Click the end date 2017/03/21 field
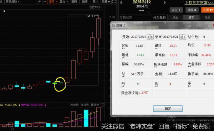Screen dimensions: 214x131 point(171,37)
